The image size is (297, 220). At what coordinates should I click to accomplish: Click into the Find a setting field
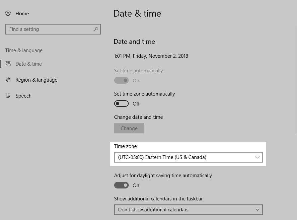point(50,29)
